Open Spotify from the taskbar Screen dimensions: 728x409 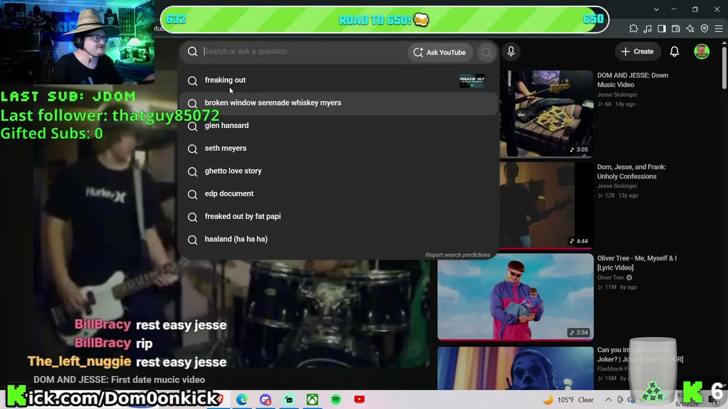pyautogui.click(x=336, y=399)
